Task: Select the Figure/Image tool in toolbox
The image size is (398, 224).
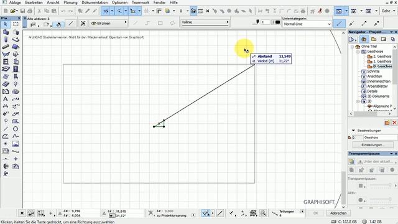Action: pyautogui.click(x=16, y=144)
